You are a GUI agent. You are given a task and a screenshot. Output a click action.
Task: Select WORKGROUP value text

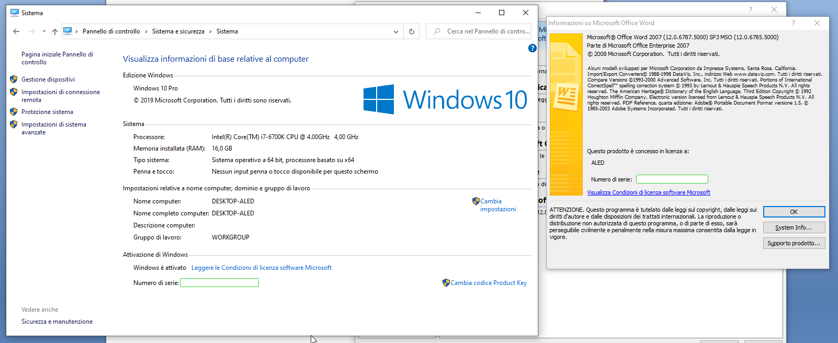coord(231,237)
